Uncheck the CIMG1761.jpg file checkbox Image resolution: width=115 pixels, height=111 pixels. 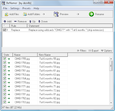coord(5,71)
